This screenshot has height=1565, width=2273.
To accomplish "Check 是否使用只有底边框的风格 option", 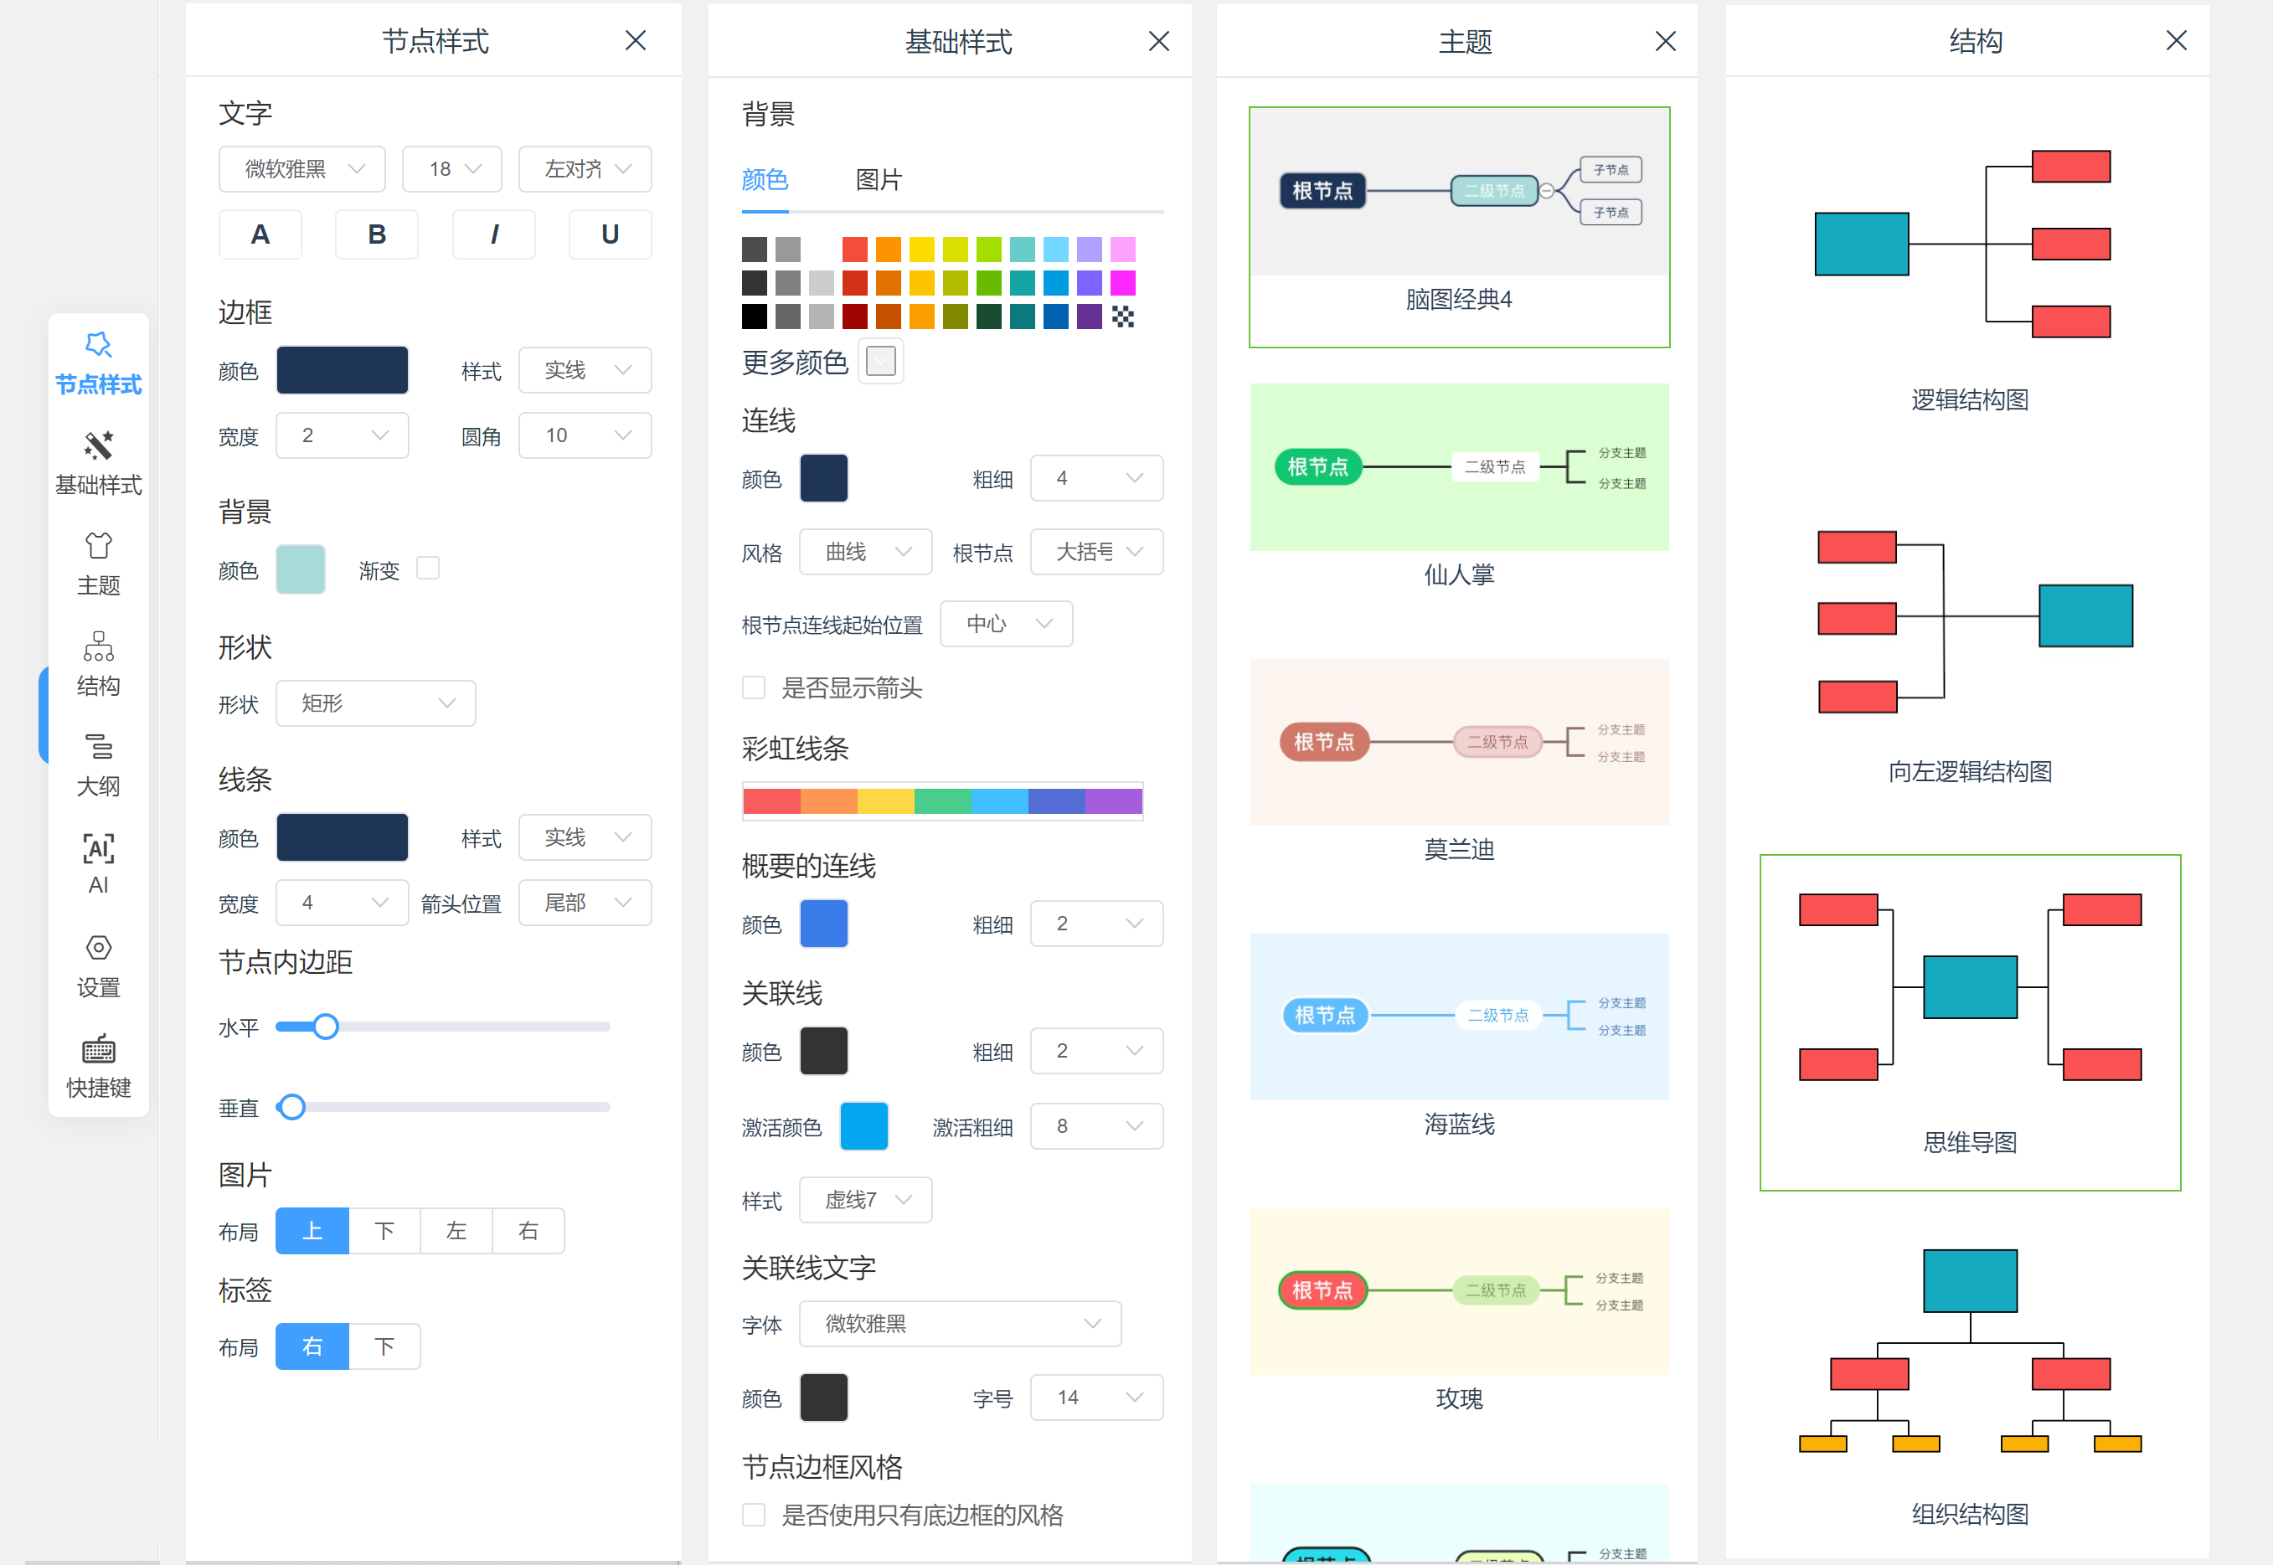I will 753,1514.
